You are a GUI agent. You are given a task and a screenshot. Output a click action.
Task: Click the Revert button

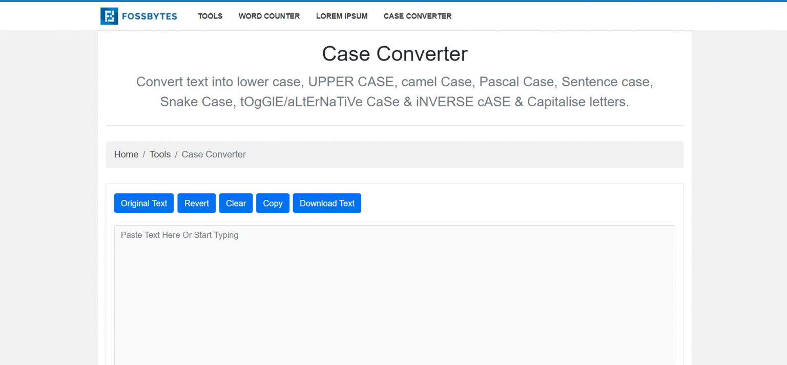click(x=197, y=203)
